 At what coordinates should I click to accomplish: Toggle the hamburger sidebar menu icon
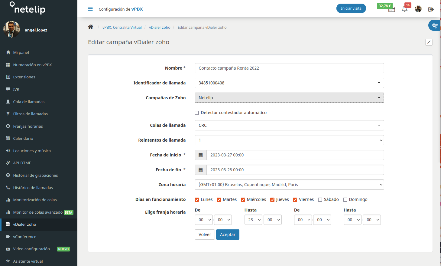[x=90, y=9]
